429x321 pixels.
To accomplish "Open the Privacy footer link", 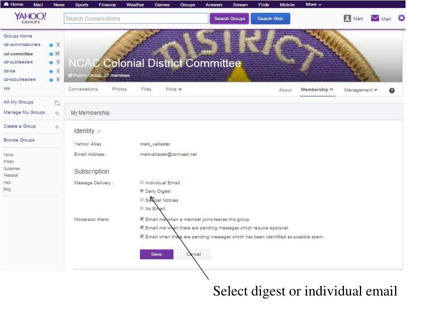I will (x=9, y=162).
